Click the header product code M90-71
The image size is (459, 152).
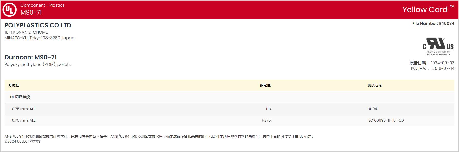tap(31, 12)
